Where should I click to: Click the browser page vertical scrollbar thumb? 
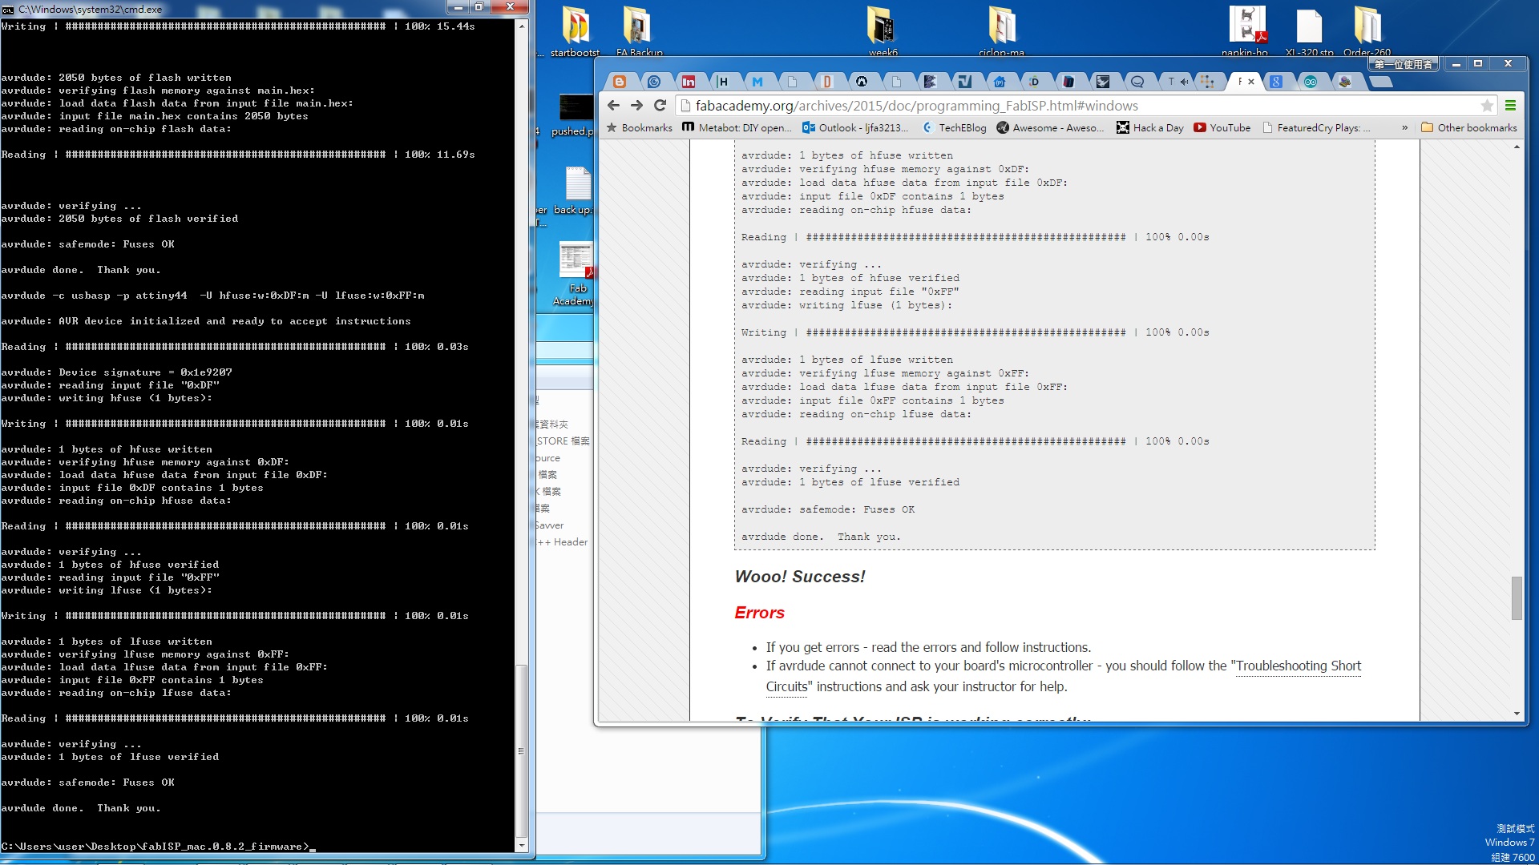tap(1516, 597)
